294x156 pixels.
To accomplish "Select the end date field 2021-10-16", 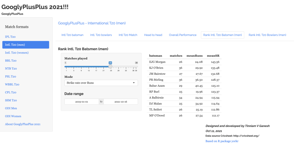I will [x=121, y=102].
